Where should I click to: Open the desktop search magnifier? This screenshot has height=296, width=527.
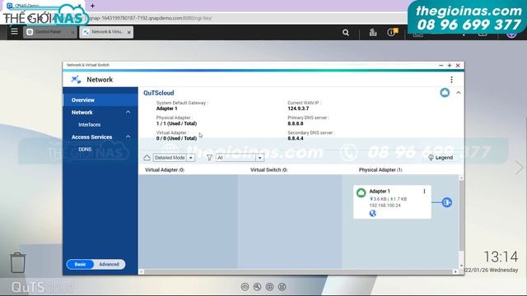[346, 32]
